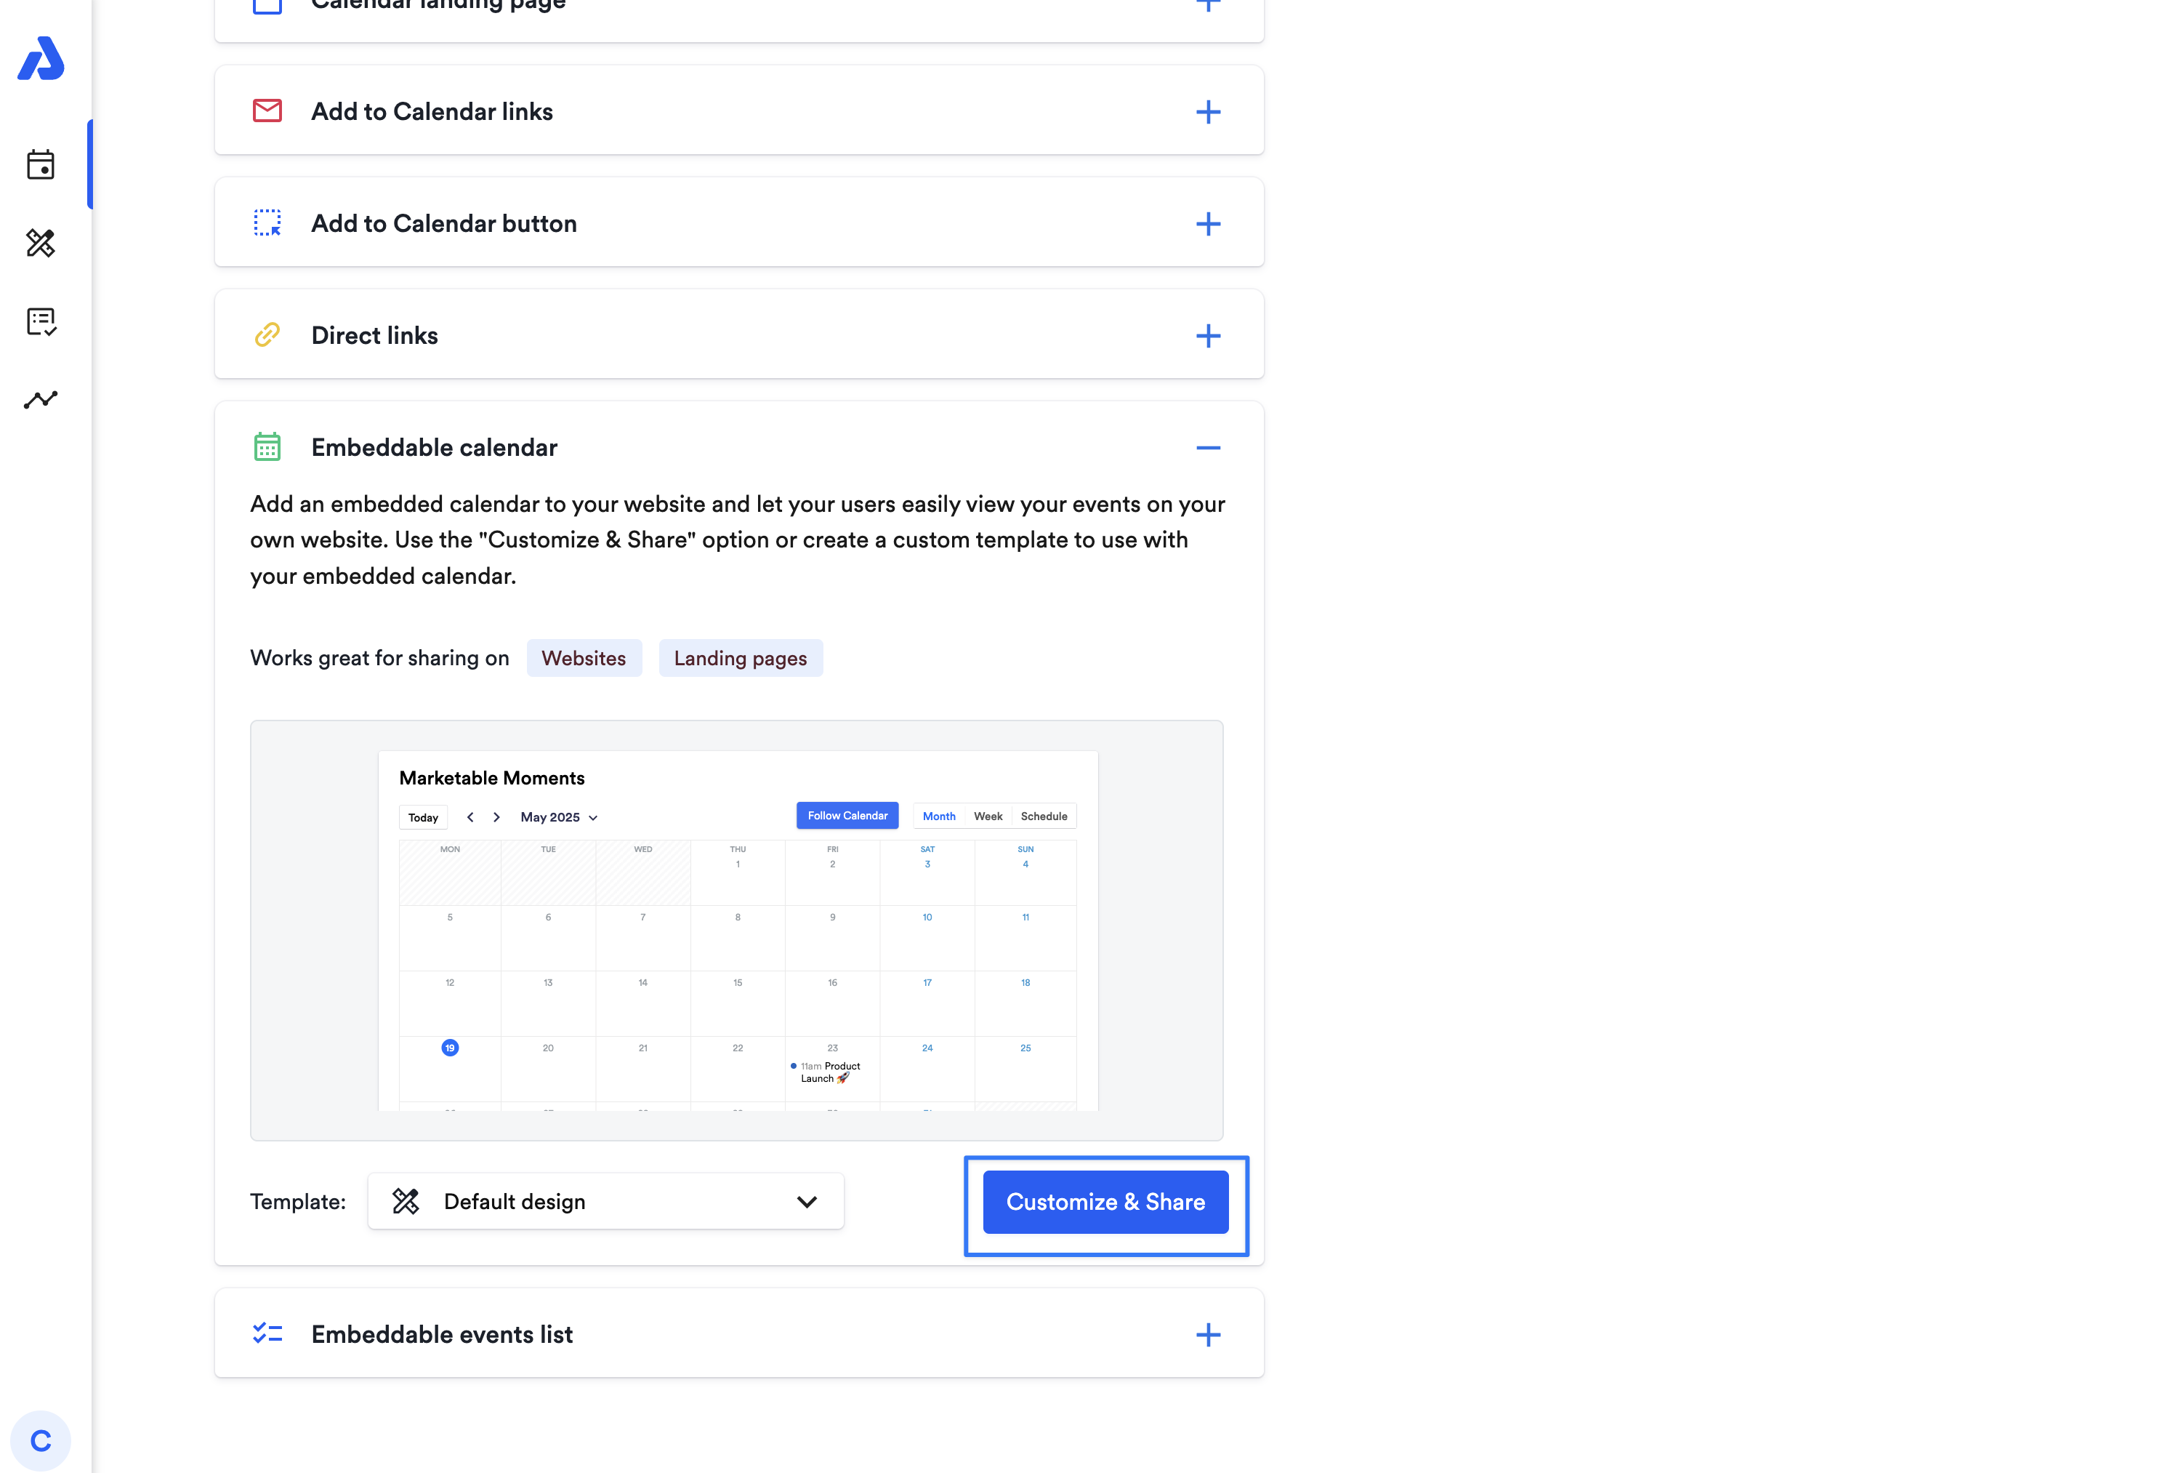Click the Follow Calendar button

coord(847,816)
